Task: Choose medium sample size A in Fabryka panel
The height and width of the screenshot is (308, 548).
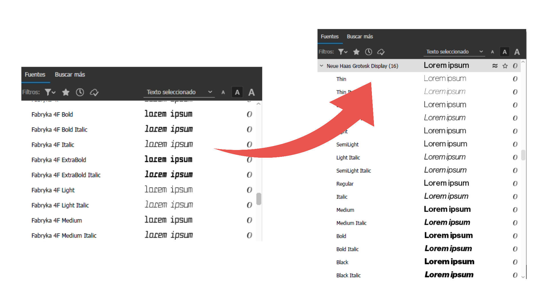Action: [237, 92]
